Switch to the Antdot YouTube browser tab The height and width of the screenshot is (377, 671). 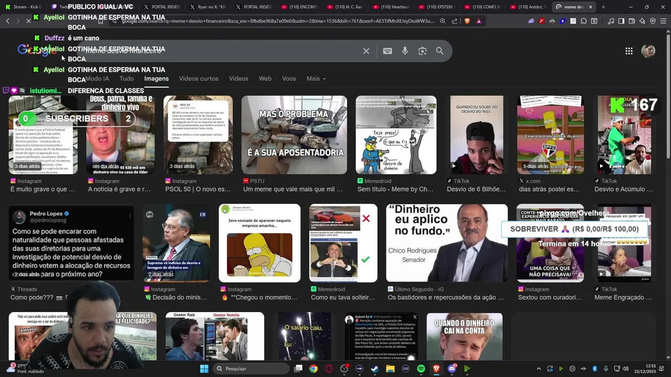click(x=530, y=7)
